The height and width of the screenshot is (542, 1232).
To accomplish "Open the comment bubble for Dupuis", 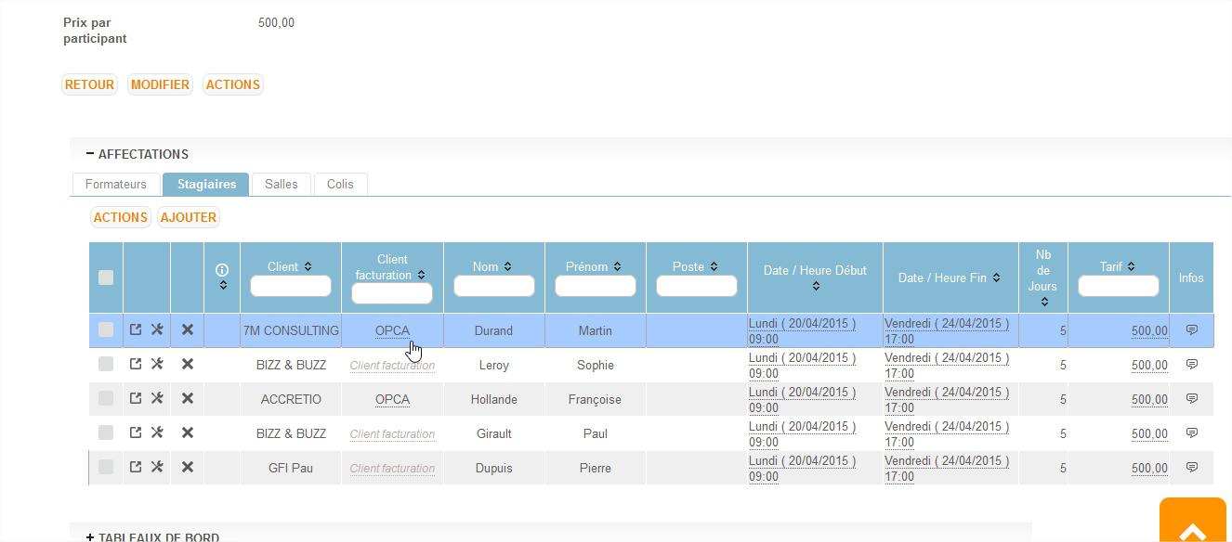I will pyautogui.click(x=1191, y=467).
